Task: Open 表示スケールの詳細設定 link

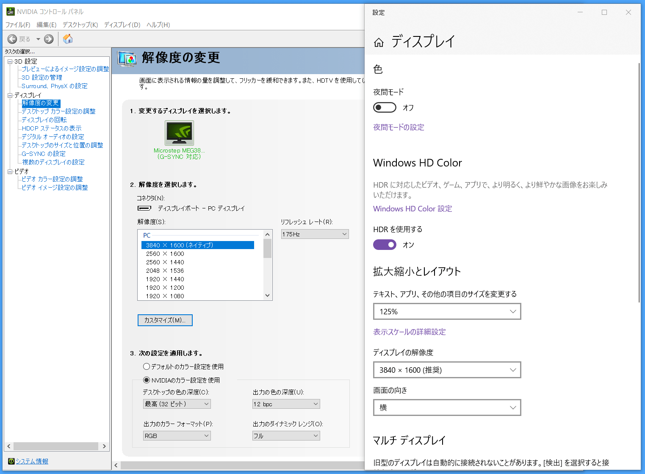Action: tap(410, 332)
